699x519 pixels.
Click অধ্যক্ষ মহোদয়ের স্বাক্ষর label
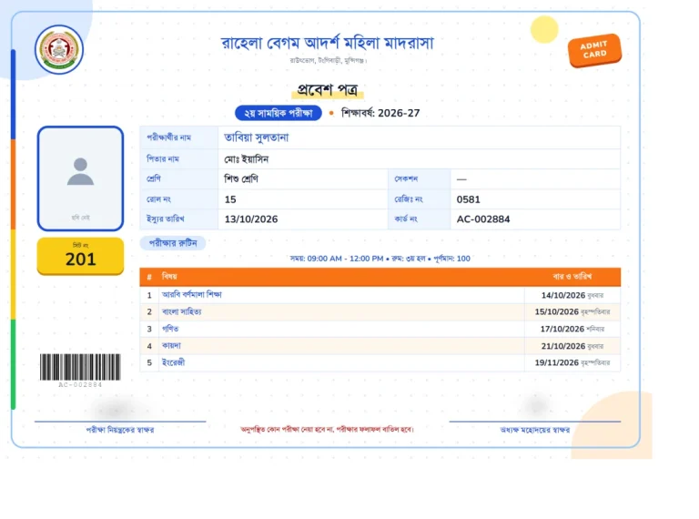pos(535,430)
